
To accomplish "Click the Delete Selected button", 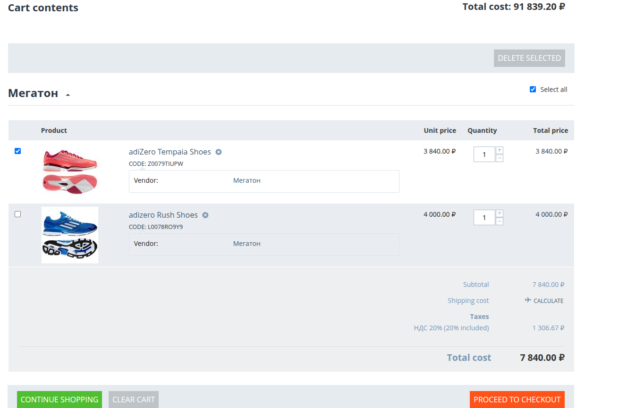I will 529,58.
